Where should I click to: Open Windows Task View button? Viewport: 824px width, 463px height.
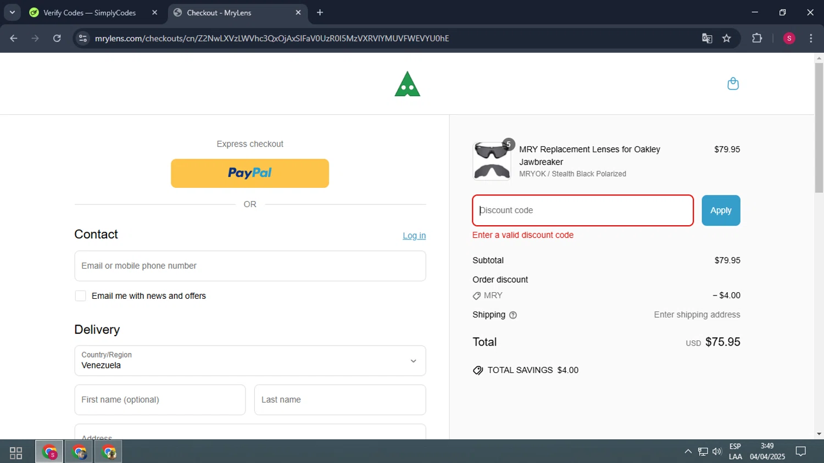pyautogui.click(x=16, y=453)
